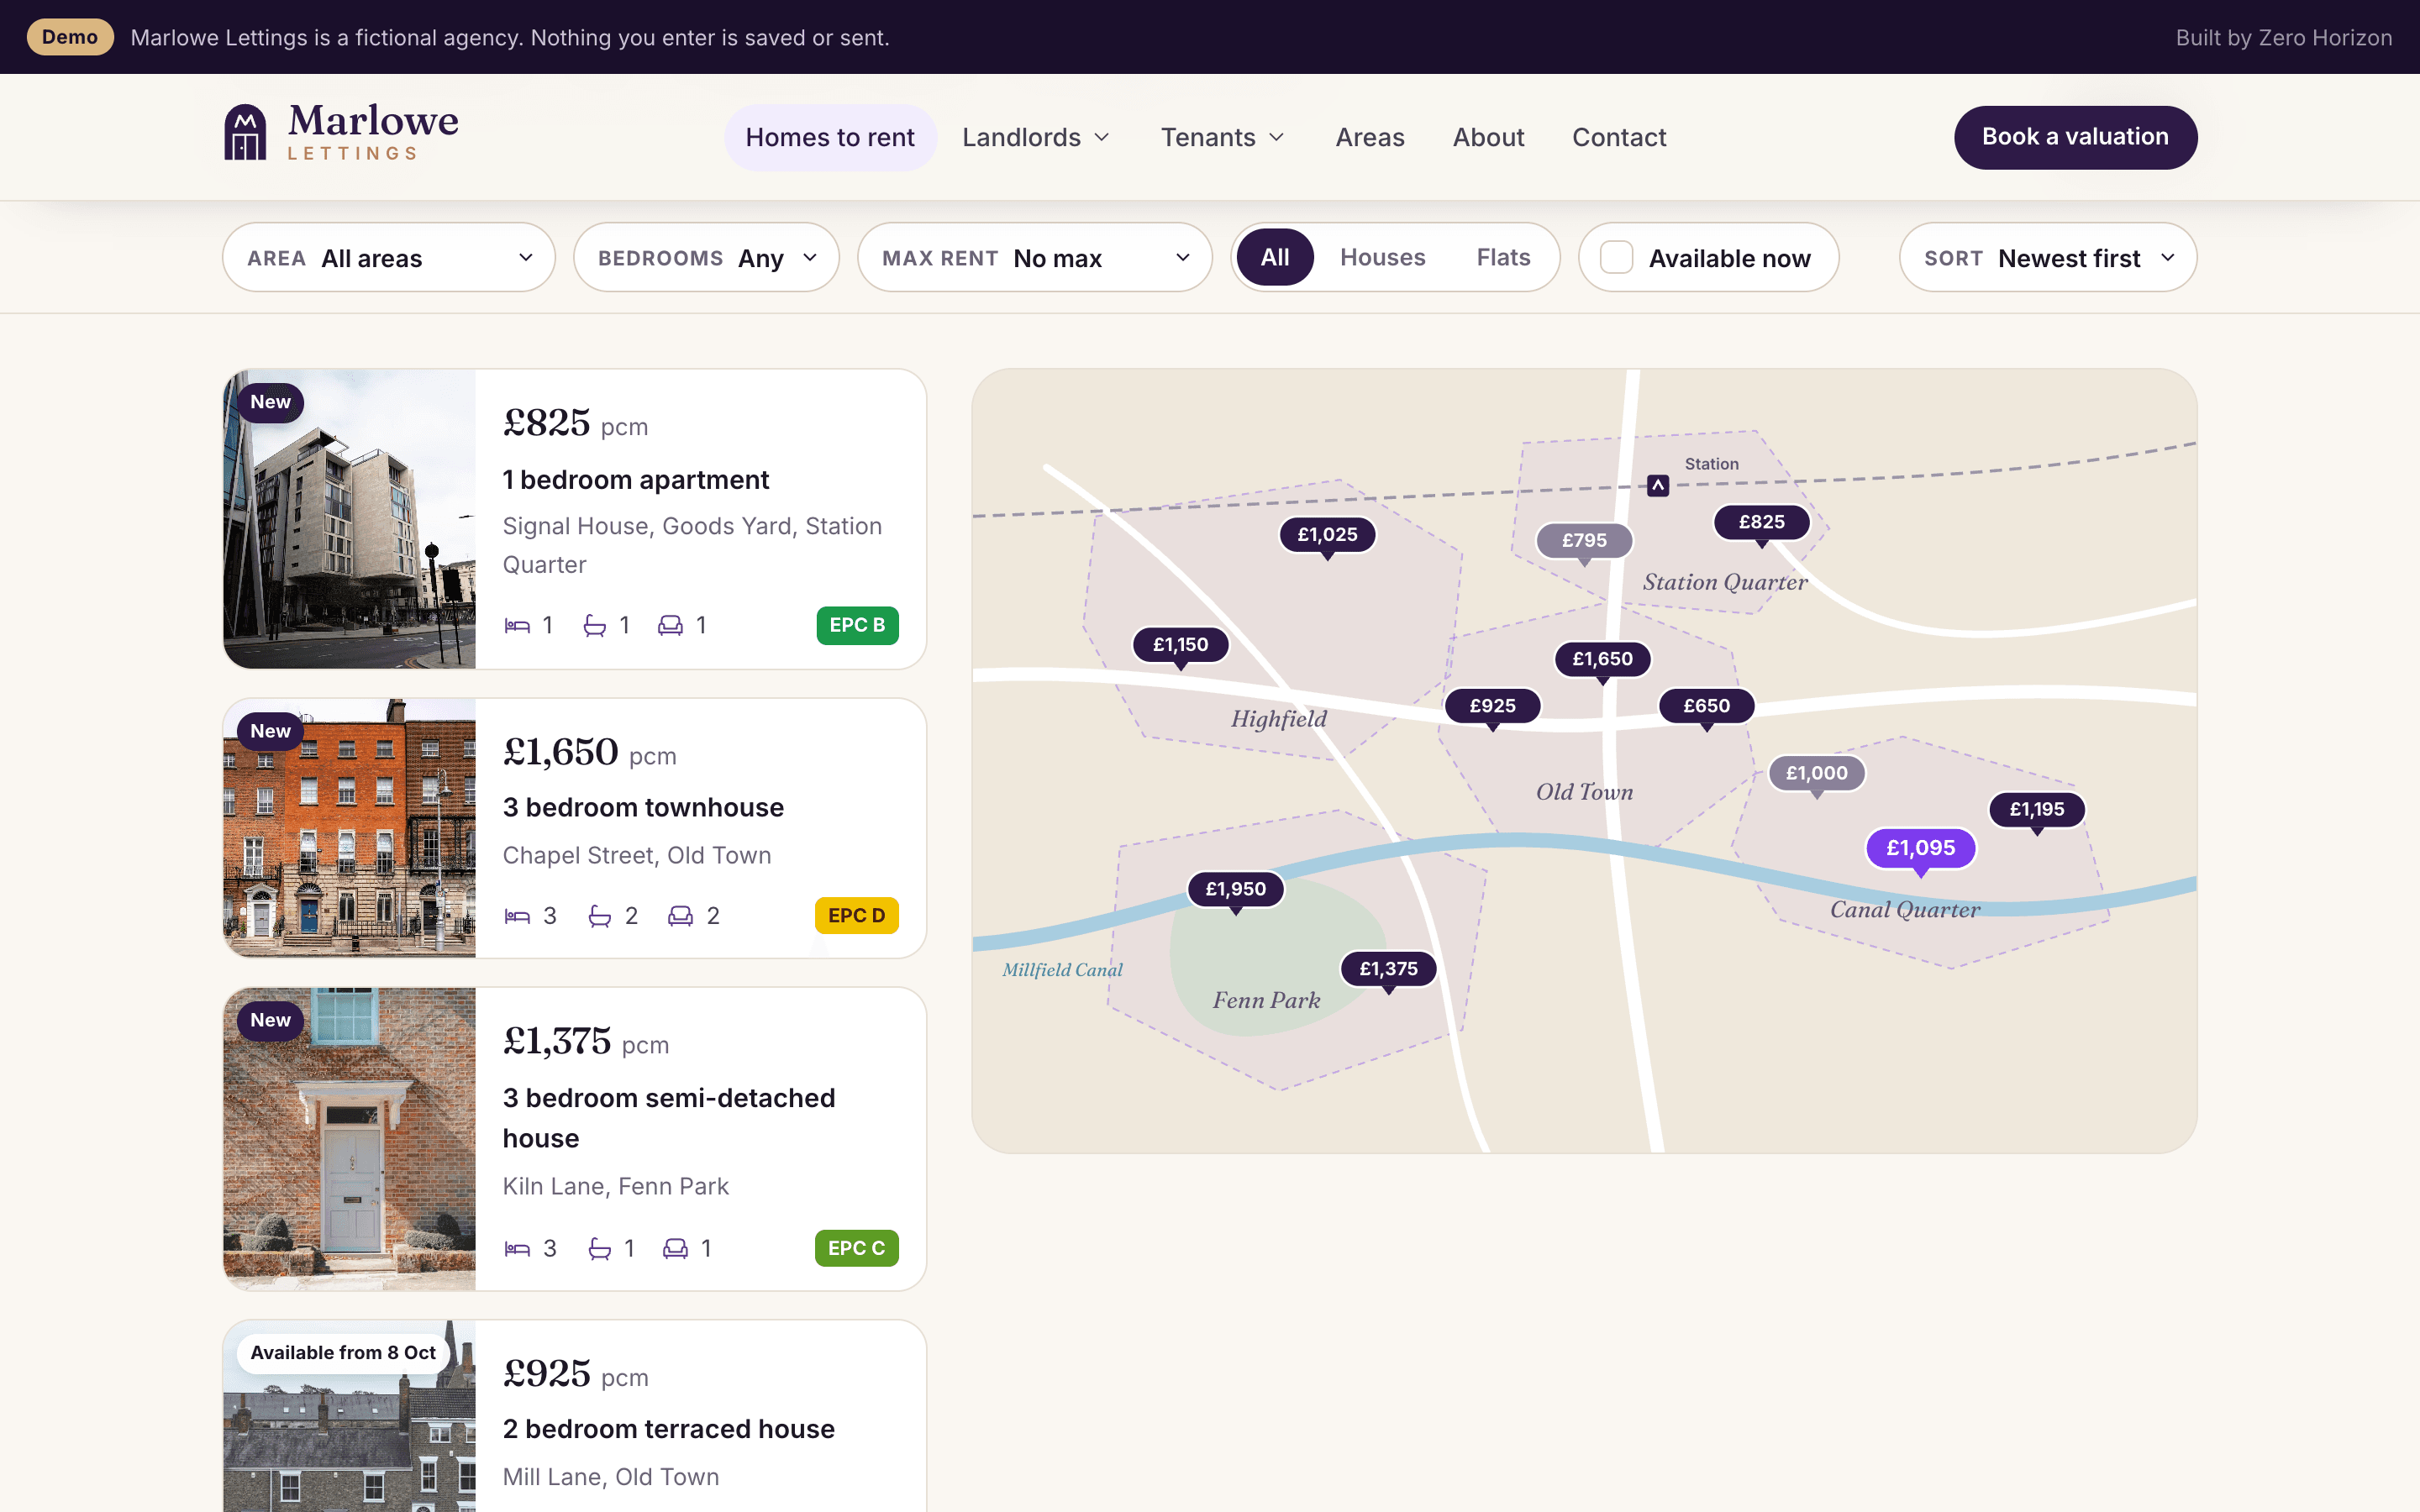The image size is (2420, 1512).
Task: Click the Station marker icon on map
Action: [1658, 485]
